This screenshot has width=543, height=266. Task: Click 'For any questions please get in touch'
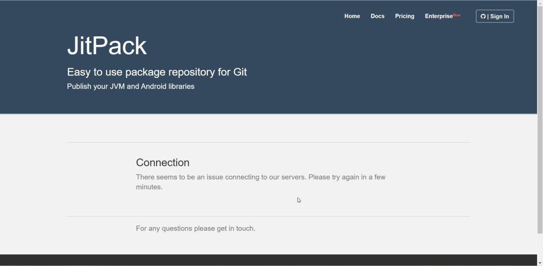click(196, 229)
